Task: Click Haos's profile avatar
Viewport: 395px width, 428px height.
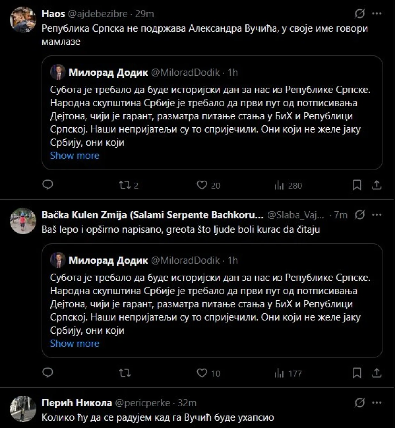Action: [23, 19]
